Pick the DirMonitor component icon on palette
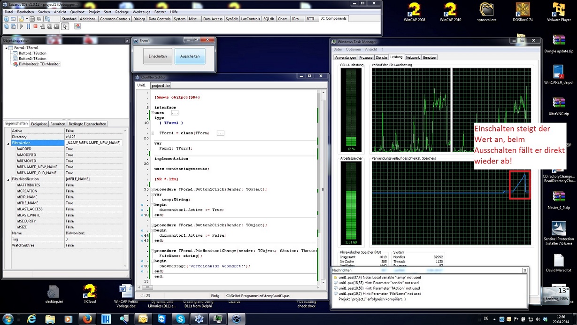Viewport: 577px width, 325px height. 77,26
